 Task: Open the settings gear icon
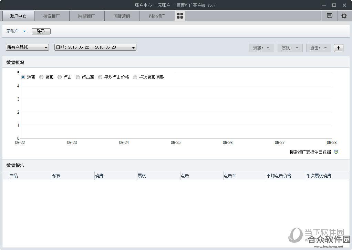click(344, 16)
